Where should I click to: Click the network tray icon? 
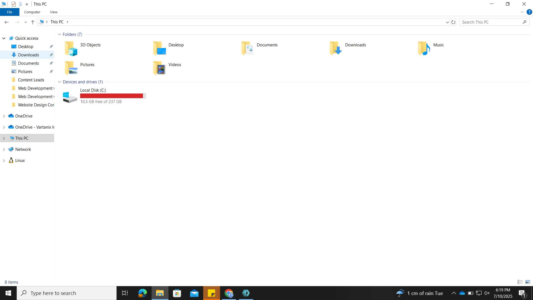[479, 293]
